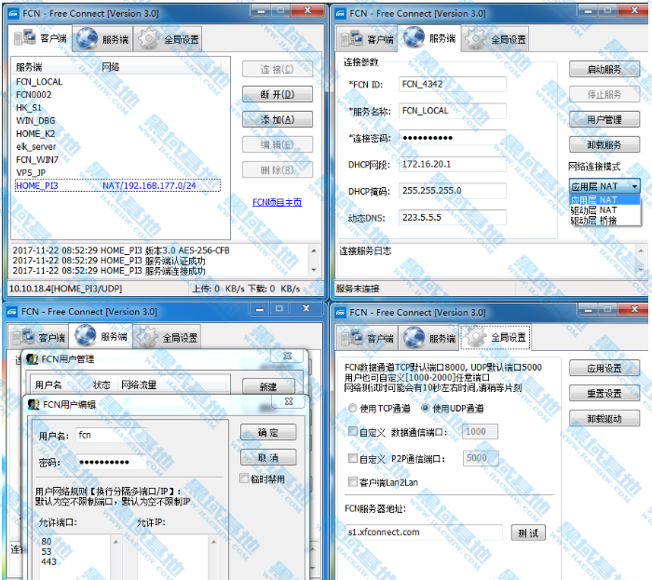
Task: Click FCN title-bar icon of the 连接参数 window
Action: 341,14
